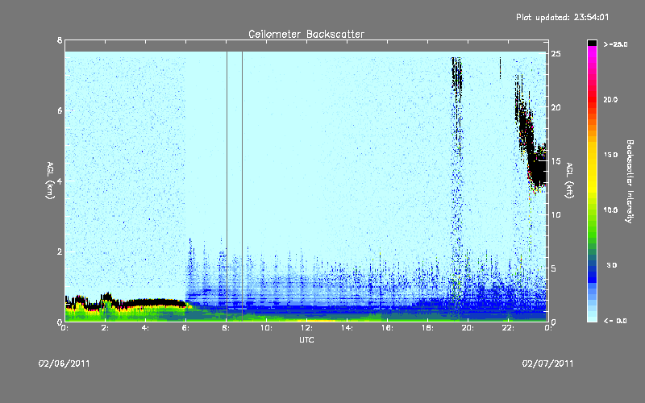This screenshot has width=645, height=403.
Task: Click the AGL (km) axis label
Action: (x=50, y=181)
